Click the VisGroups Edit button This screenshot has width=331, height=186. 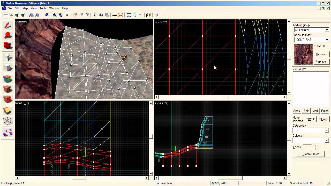coord(306,111)
